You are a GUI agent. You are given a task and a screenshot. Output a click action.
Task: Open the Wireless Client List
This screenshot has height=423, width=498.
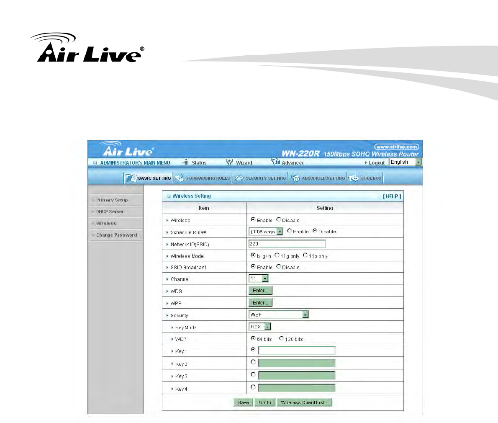[304, 402]
